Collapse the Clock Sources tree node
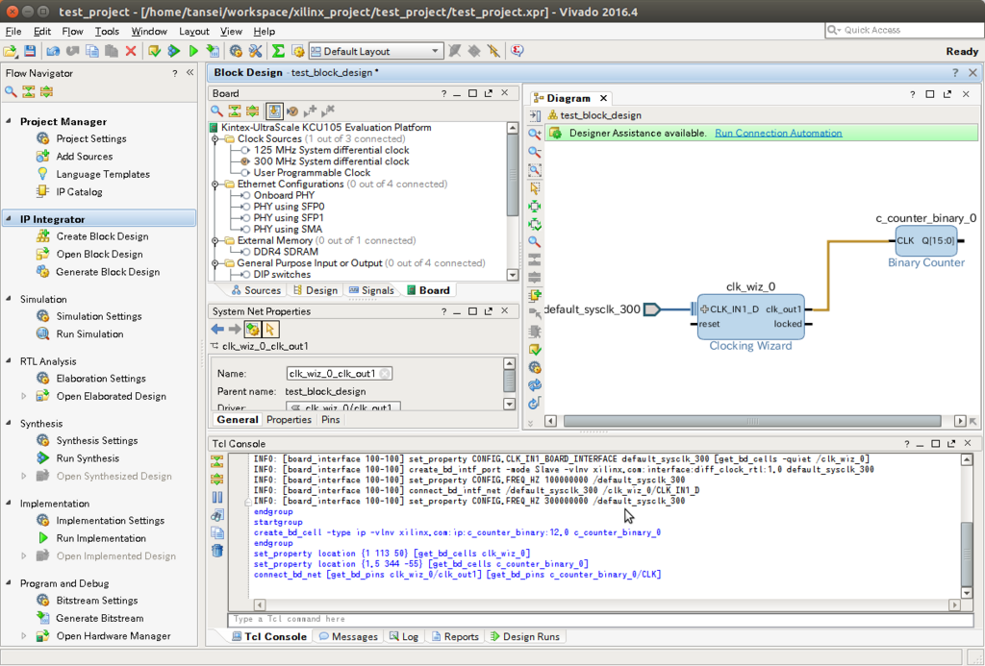 click(215, 139)
